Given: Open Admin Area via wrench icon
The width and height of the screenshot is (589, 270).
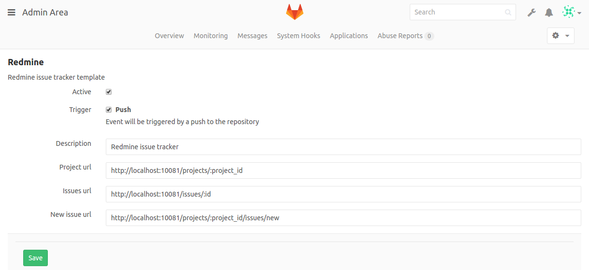Looking at the screenshot, I should [x=532, y=13].
